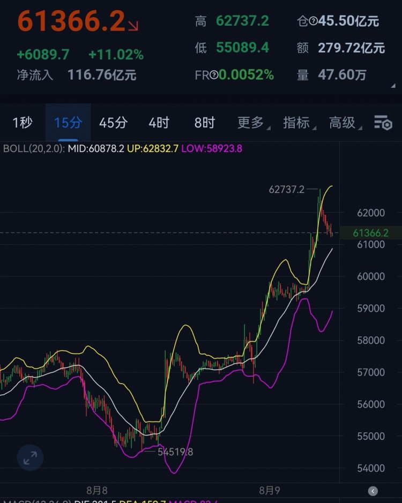Tap the low value 55089.4
The height and width of the screenshot is (503, 402).
242,48
